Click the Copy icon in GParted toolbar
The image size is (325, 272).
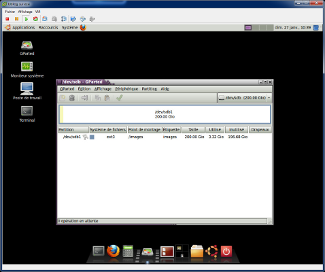coord(98,98)
